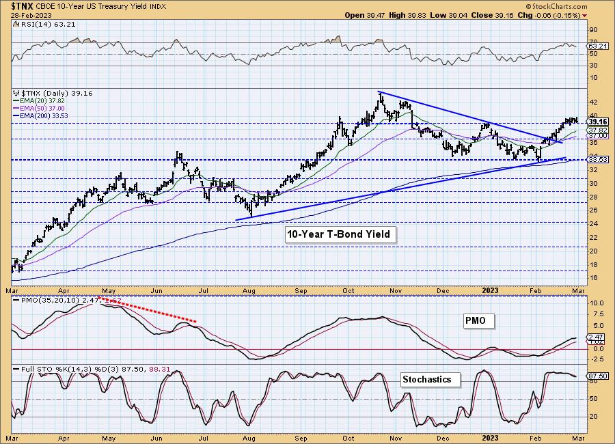Screen dimensions: 615x444
Task: Click the 87.50 stochastic value tag on the right
Action: 598,376
